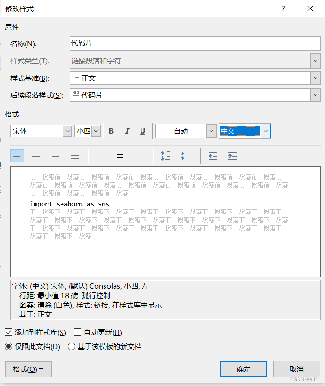Click the 行距: 最小值 18 磅 description line
This screenshot has height=386, width=325.
(65, 296)
